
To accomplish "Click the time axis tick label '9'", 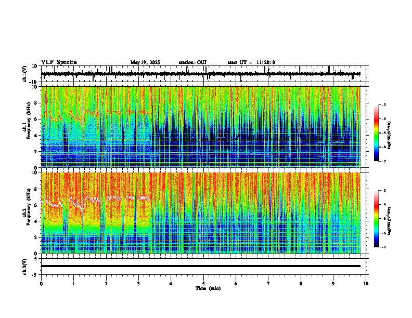I will [x=333, y=284].
